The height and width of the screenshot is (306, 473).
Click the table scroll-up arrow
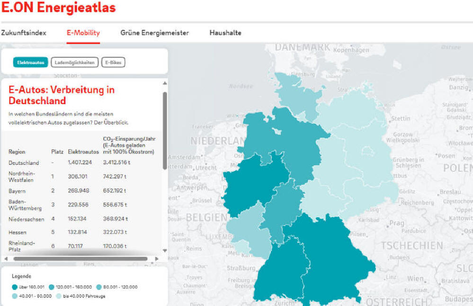click(165, 83)
